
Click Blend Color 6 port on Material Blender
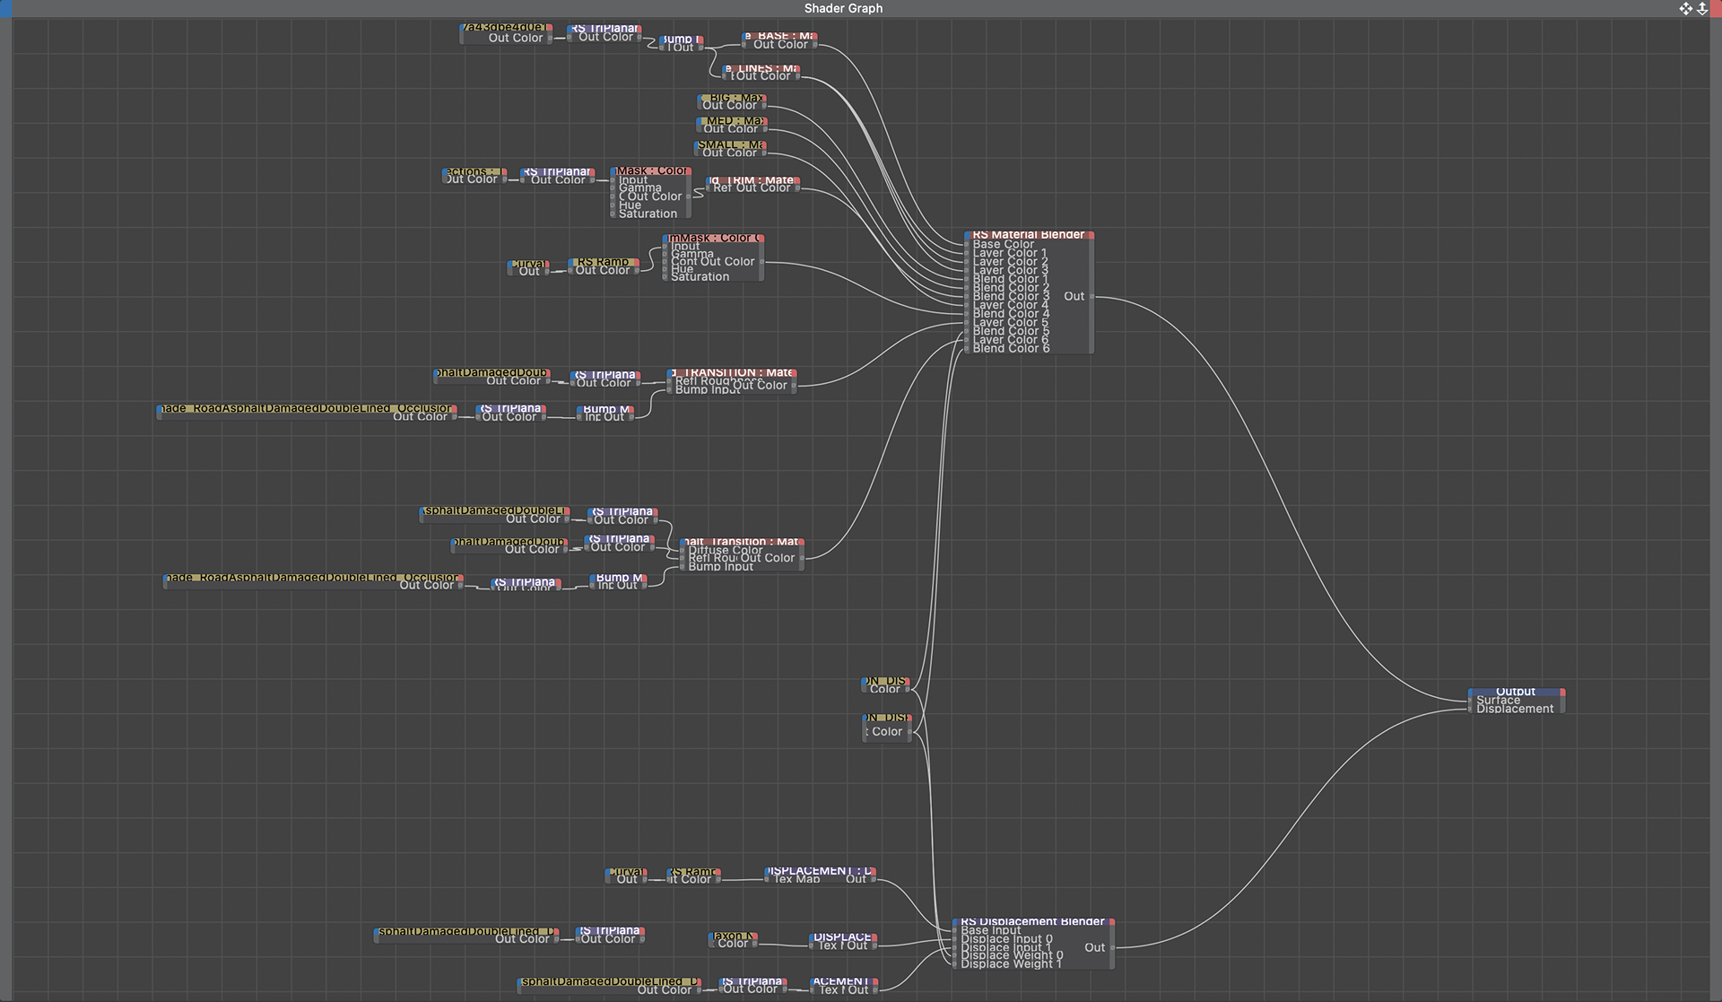968,348
